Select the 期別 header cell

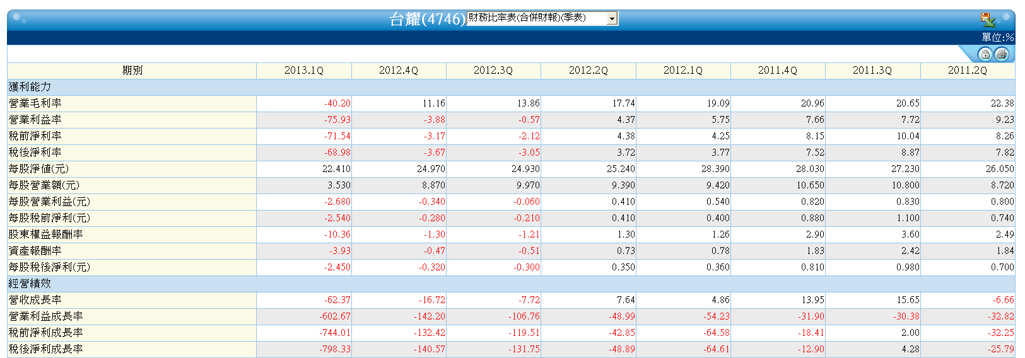pyautogui.click(x=132, y=71)
